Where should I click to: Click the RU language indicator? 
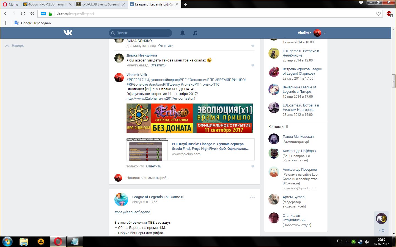(x=339, y=241)
